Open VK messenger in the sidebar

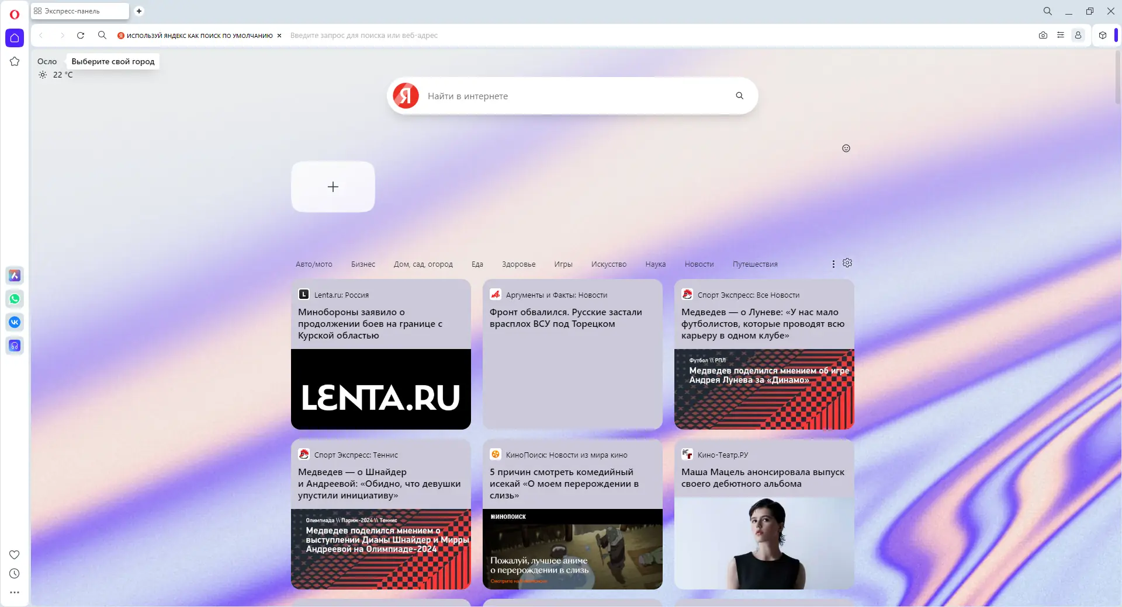click(x=15, y=322)
